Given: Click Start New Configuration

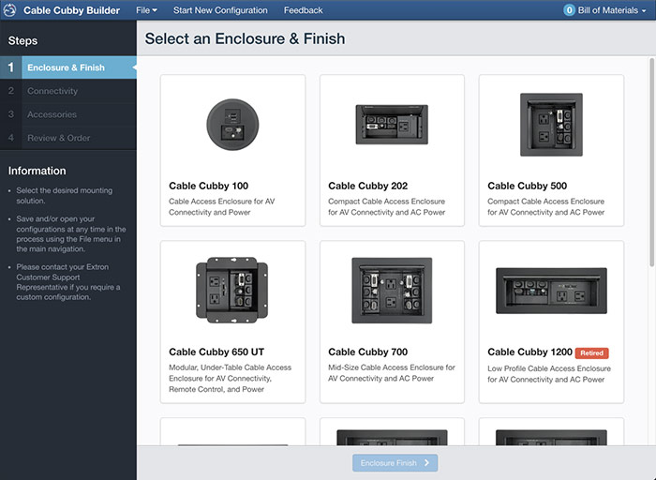Looking at the screenshot, I should click(x=220, y=10).
